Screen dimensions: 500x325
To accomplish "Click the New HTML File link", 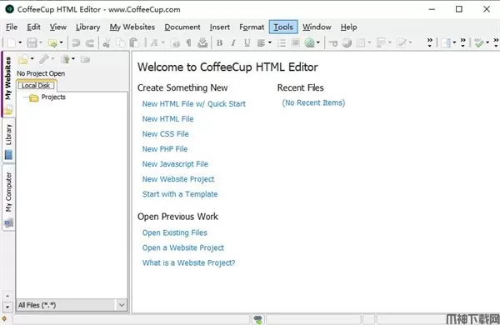I will 167,119.
